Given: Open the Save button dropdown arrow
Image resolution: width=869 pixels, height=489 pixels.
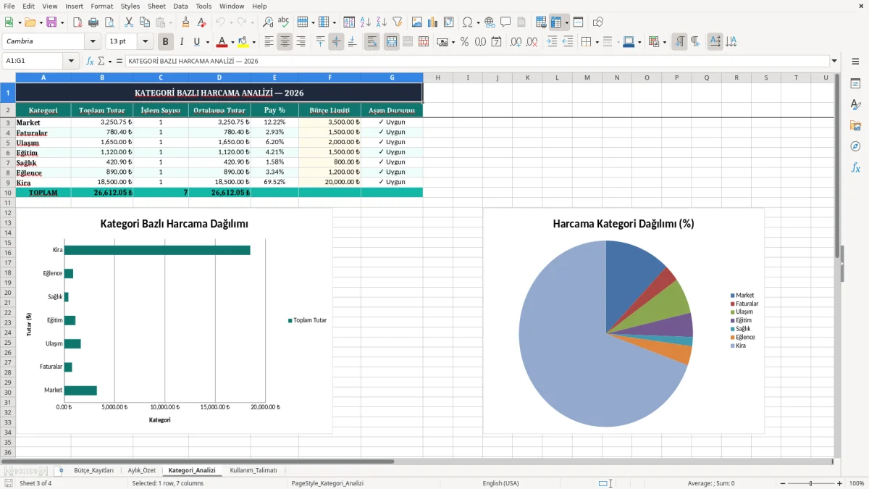Looking at the screenshot, I should (62, 22).
